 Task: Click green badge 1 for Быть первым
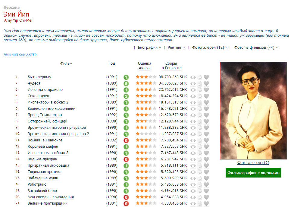point(126,77)
